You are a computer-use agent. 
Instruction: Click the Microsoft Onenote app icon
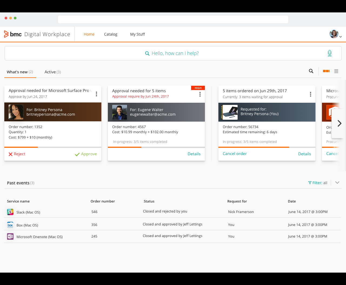(x=10, y=236)
